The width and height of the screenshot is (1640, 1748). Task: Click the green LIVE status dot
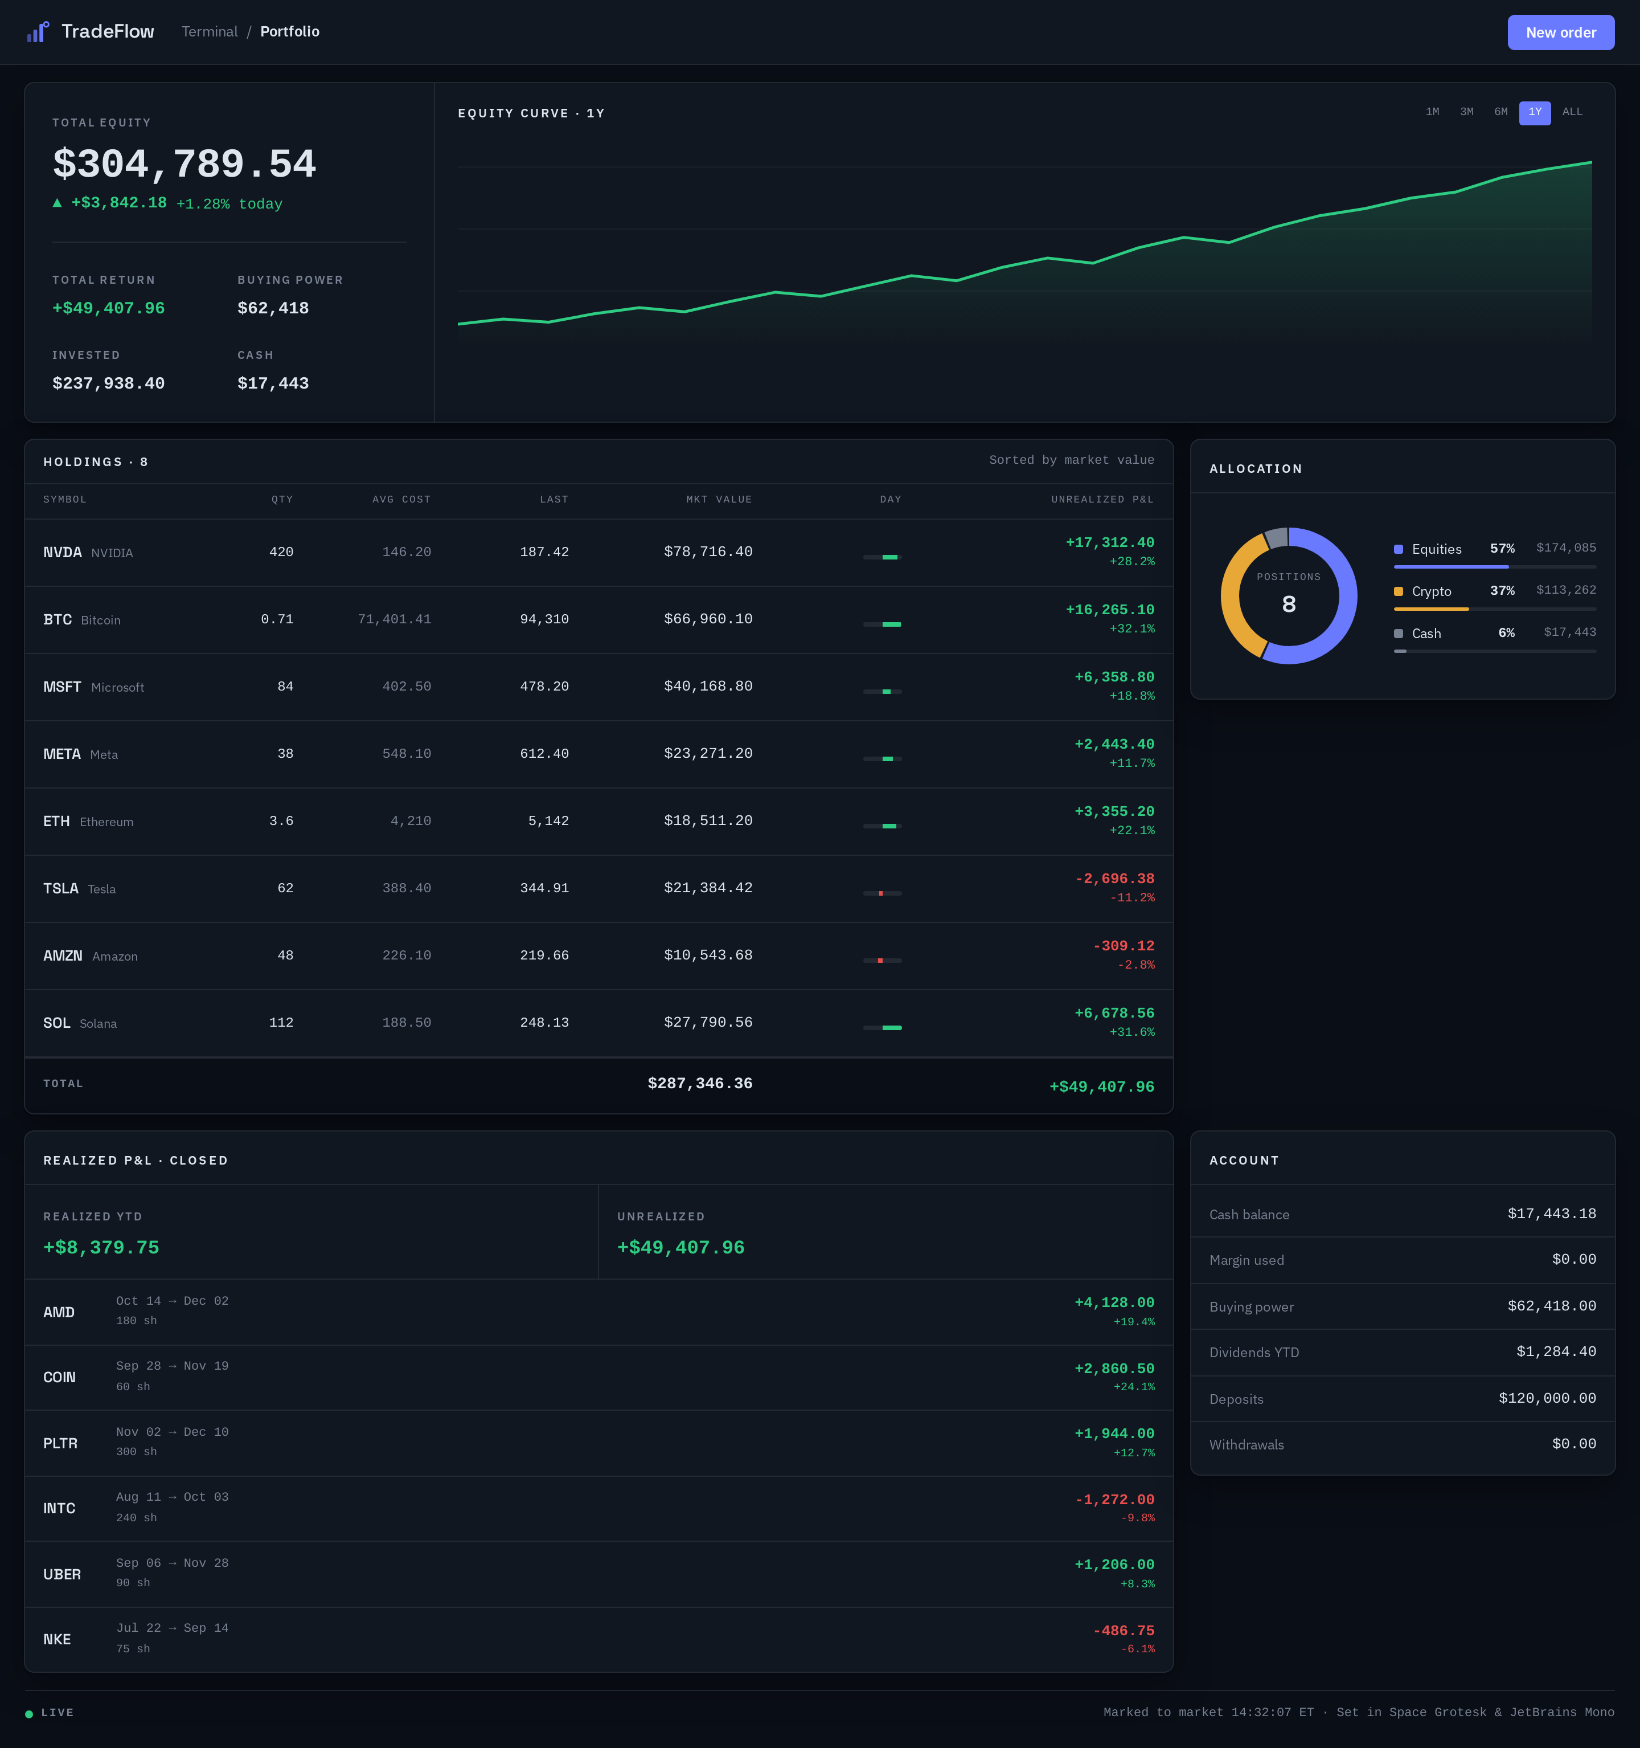click(29, 1714)
